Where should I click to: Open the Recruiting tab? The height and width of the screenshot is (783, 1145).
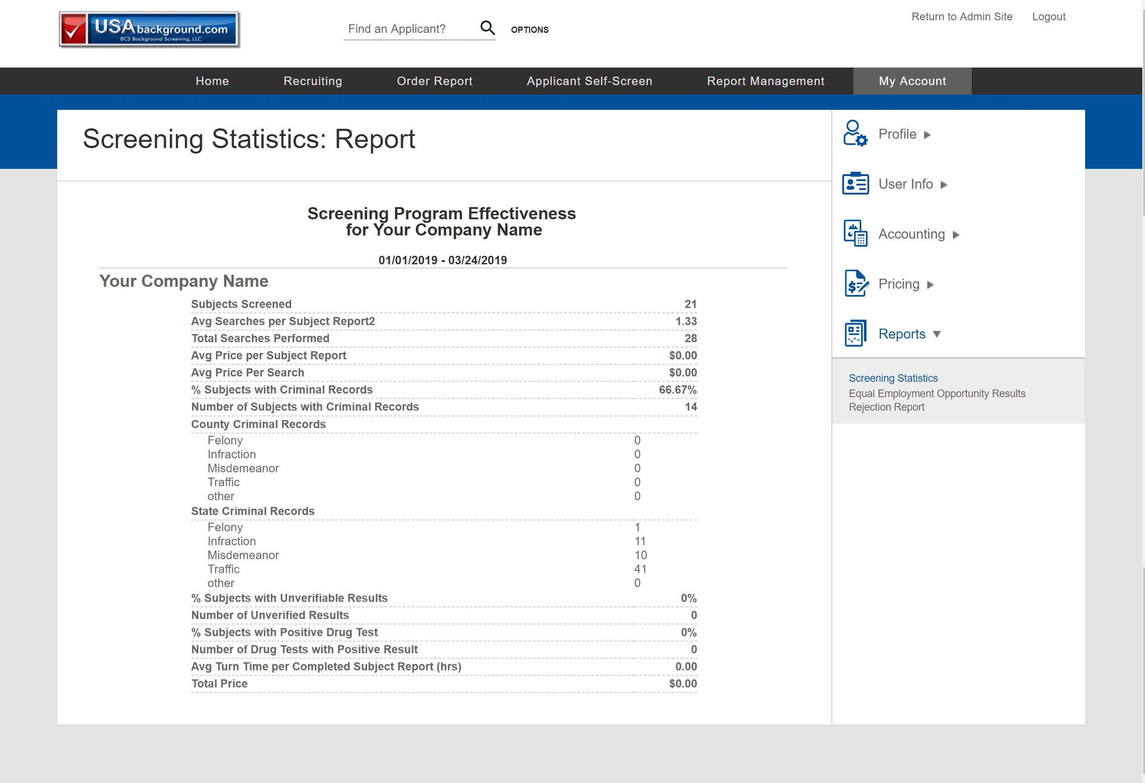[312, 81]
